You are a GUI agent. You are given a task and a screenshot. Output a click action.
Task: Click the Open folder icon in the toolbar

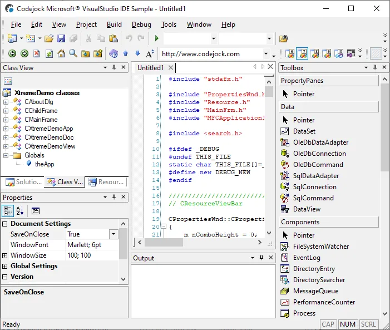coord(49,38)
